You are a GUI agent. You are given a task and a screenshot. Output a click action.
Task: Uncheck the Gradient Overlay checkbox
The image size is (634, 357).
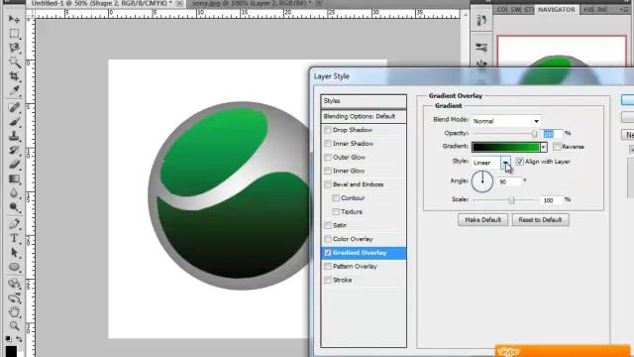click(x=328, y=253)
